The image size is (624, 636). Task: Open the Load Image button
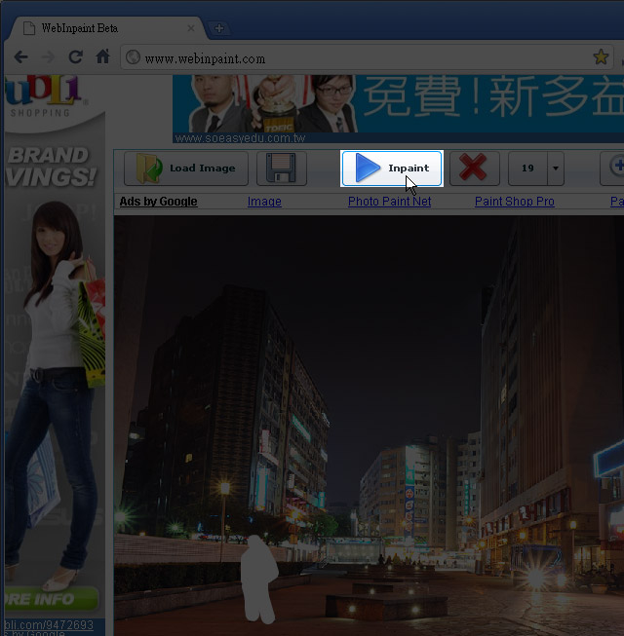pos(186,168)
